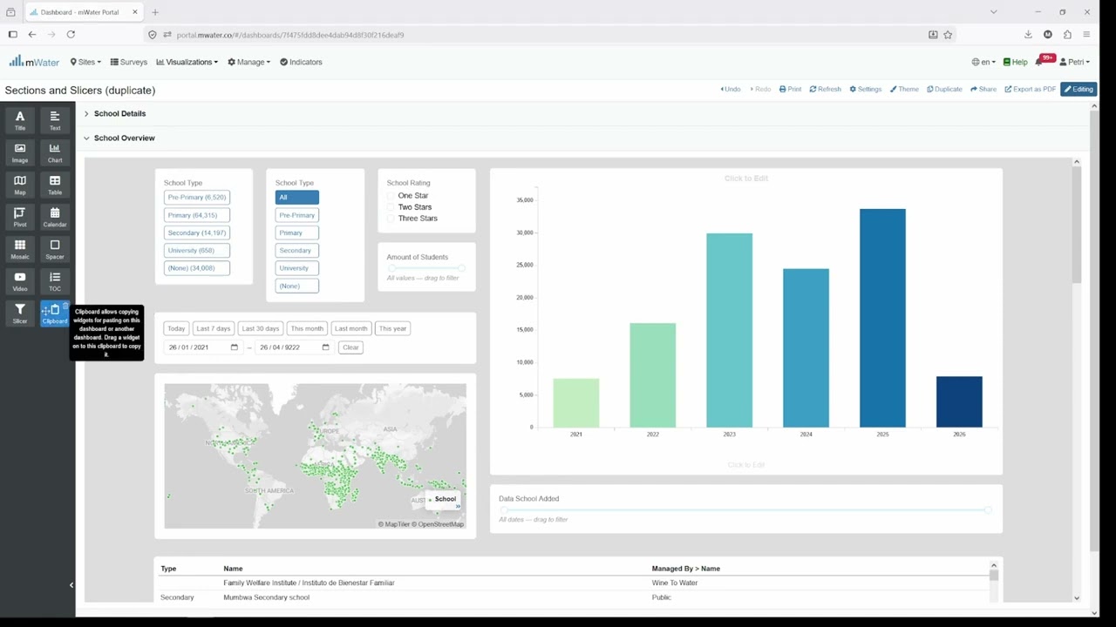Screen dimensions: 1116x627
Task: Click the Amount of Students slider
Action: [x=426, y=268]
